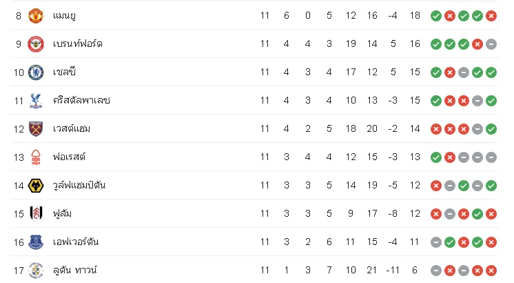
Task: Click the Brentford club crest
Action: (36, 43)
